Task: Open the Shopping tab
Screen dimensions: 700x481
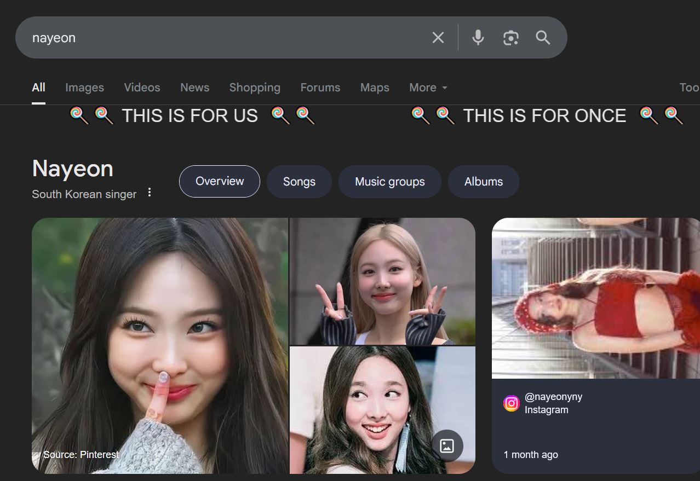Action: pyautogui.click(x=255, y=88)
